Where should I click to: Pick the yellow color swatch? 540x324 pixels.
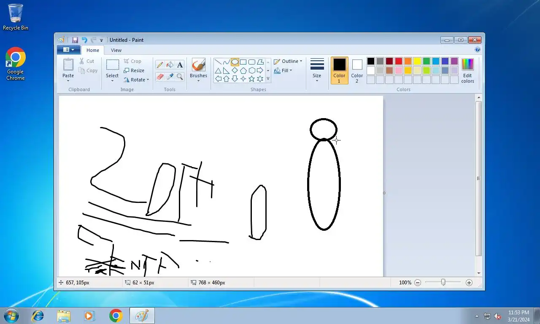[417, 61]
